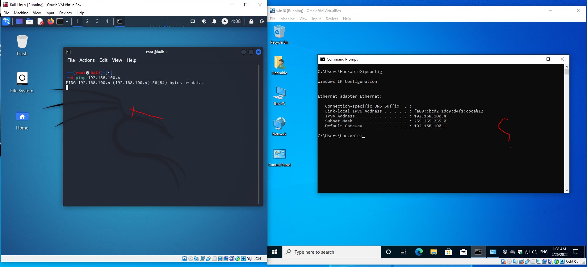Open Windows Action Center notification icon
The width and height of the screenshot is (587, 267).
(576, 252)
